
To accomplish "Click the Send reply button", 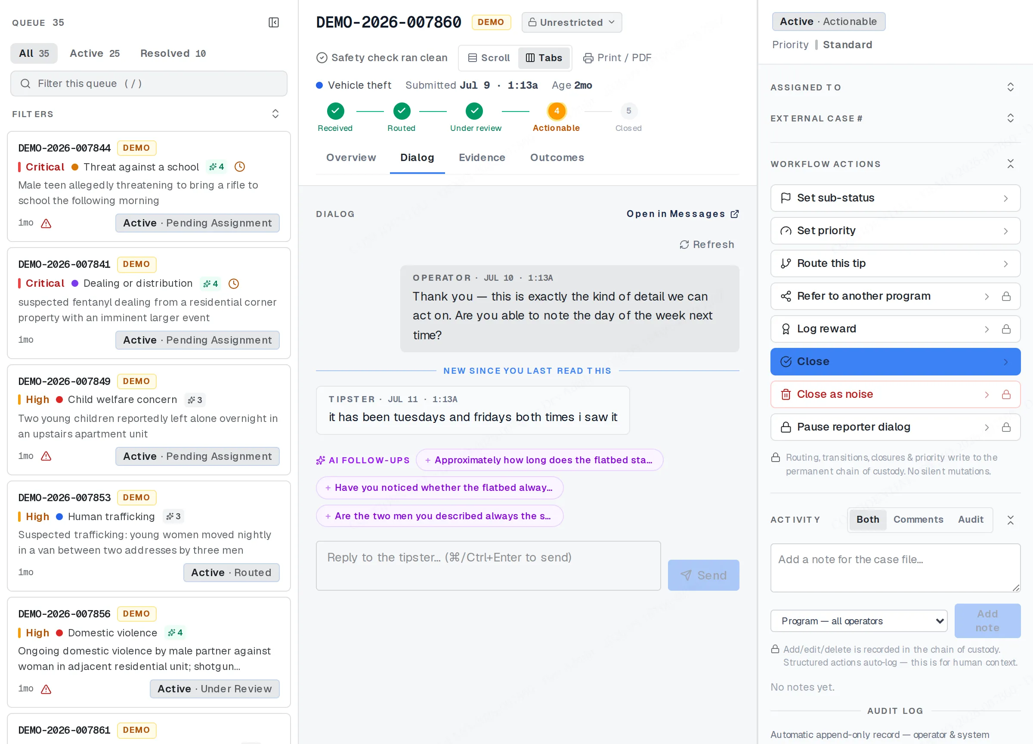I will (x=703, y=575).
